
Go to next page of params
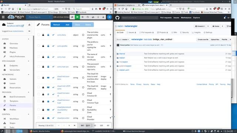coord(69,126)
